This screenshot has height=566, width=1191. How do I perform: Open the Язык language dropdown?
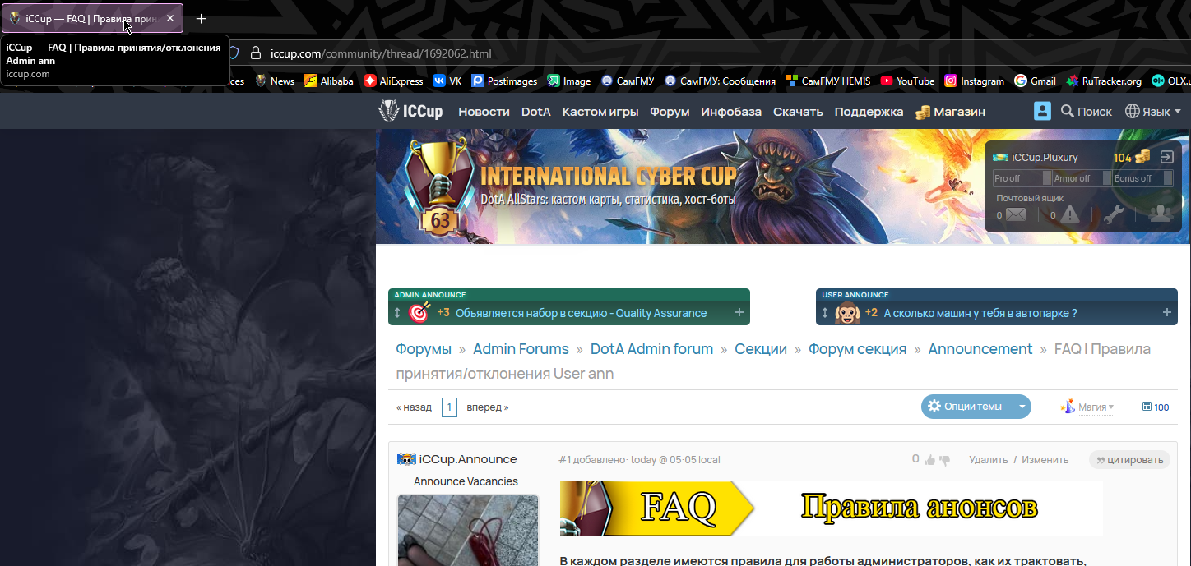click(x=1152, y=111)
